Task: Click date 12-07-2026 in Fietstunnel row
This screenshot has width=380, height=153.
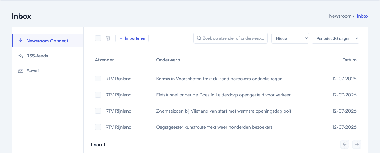Action: coord(345,95)
